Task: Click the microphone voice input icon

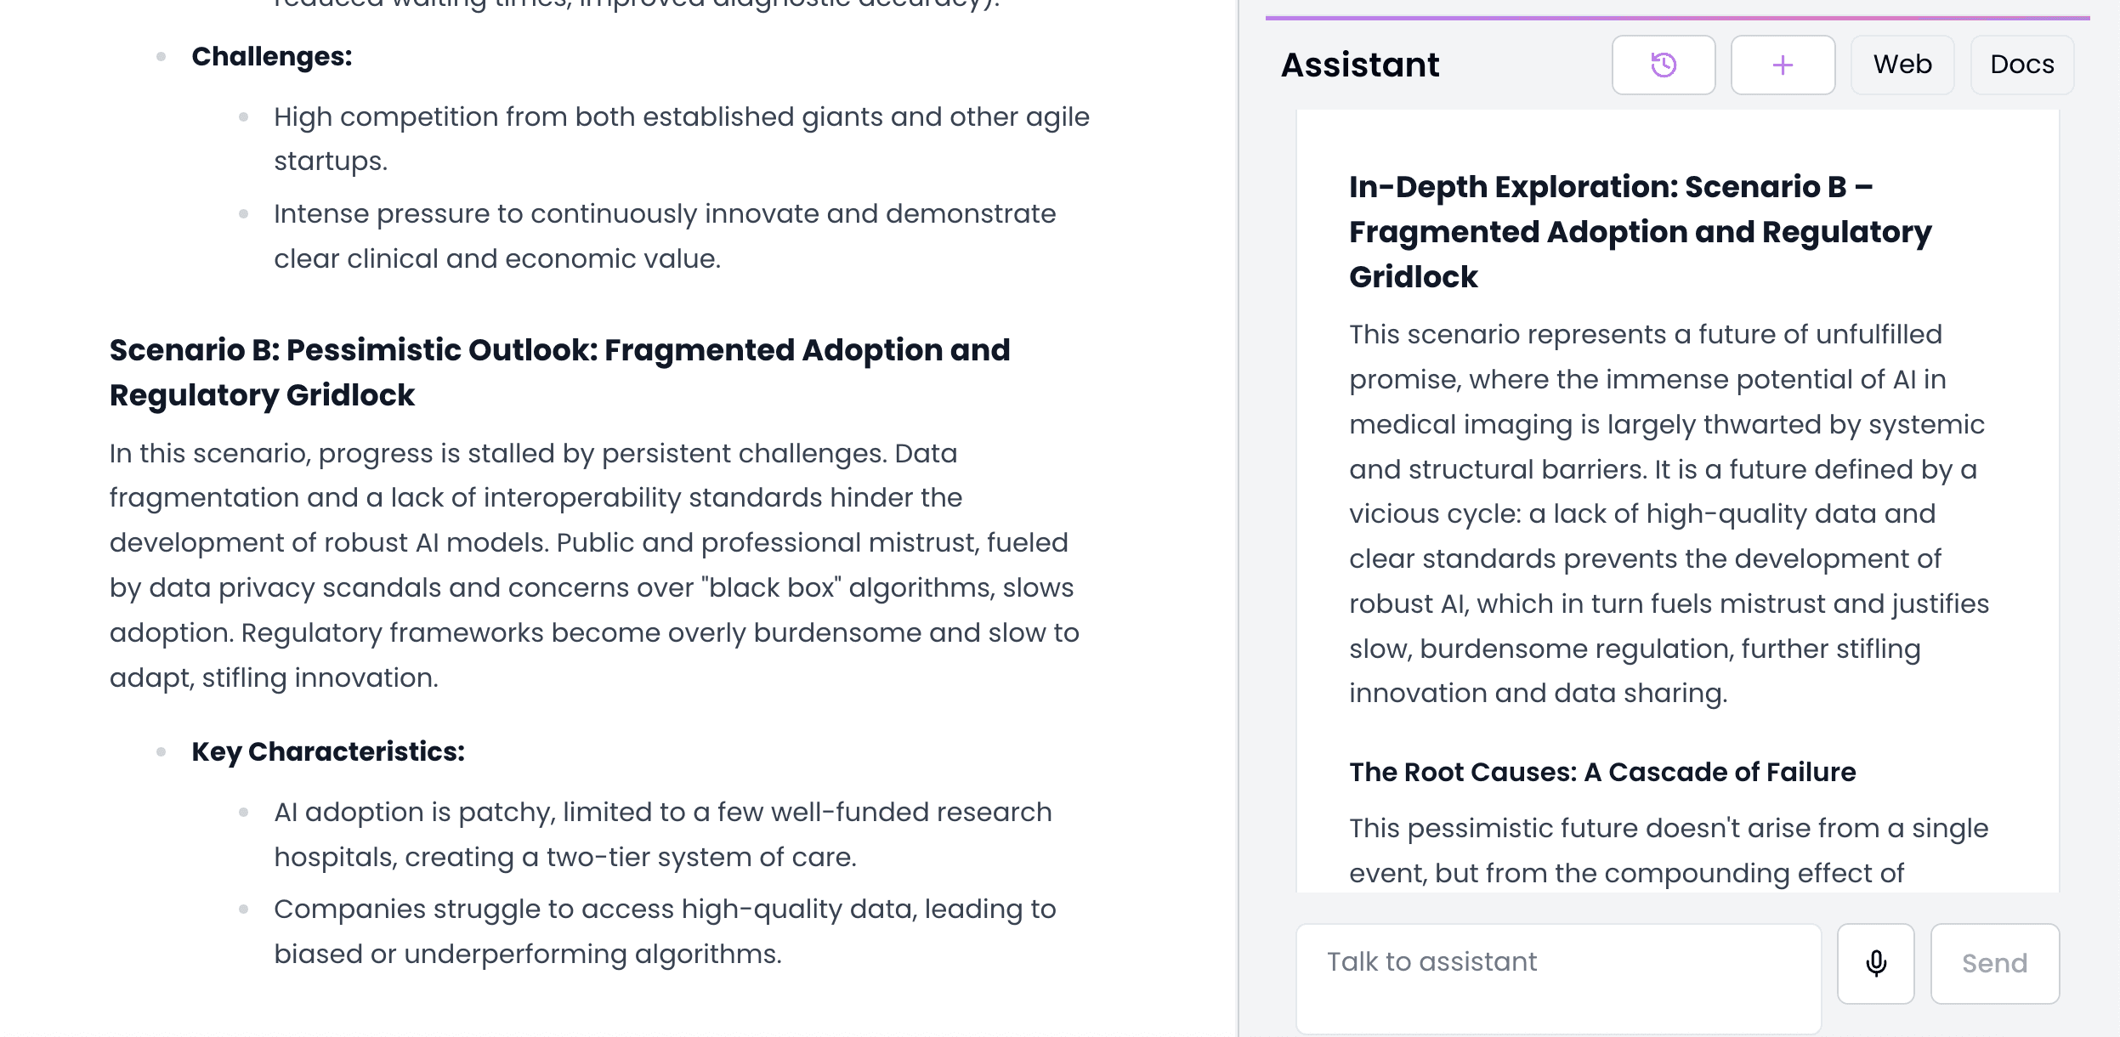Action: click(x=1875, y=963)
